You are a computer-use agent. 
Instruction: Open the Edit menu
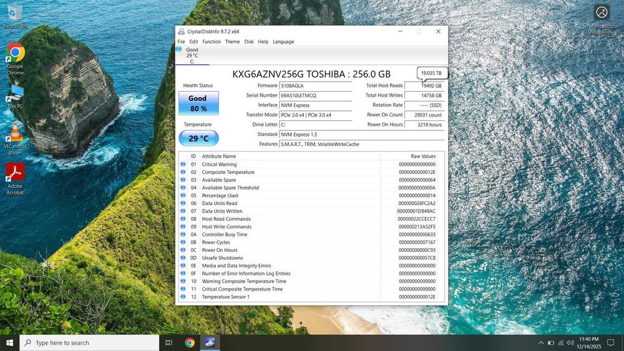(193, 42)
